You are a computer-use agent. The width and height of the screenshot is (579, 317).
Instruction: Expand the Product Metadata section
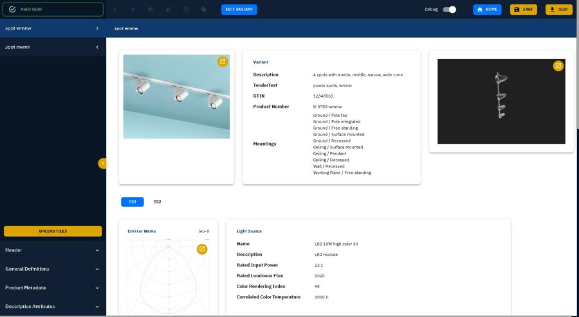[x=51, y=287]
